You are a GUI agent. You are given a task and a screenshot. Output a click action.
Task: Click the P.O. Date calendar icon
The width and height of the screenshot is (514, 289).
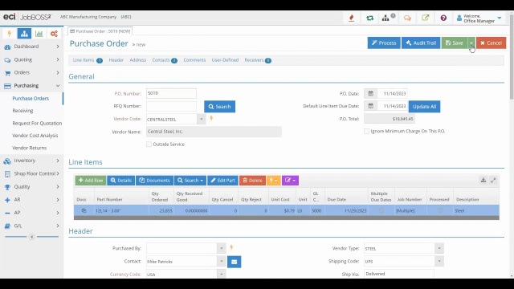pyautogui.click(x=370, y=93)
